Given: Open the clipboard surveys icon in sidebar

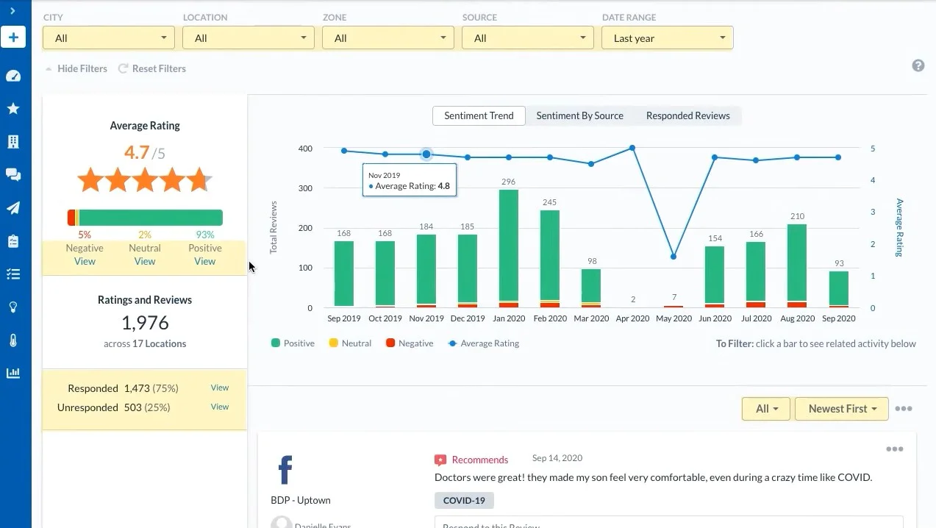Looking at the screenshot, I should [x=13, y=241].
